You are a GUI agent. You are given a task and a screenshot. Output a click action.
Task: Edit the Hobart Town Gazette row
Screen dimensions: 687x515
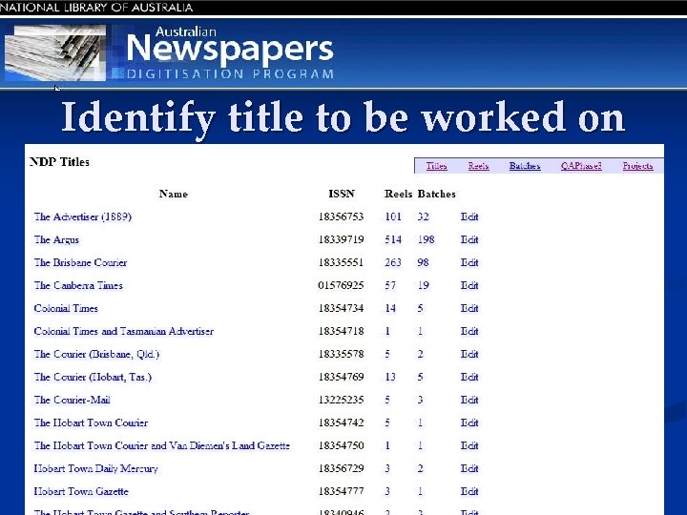coord(469,491)
